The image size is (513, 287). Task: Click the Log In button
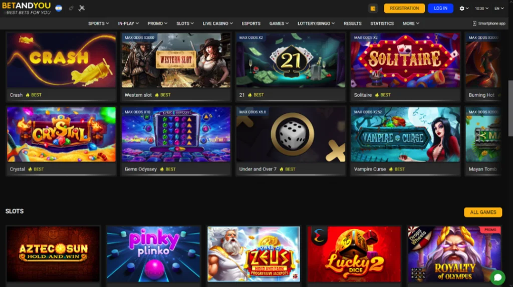440,8
